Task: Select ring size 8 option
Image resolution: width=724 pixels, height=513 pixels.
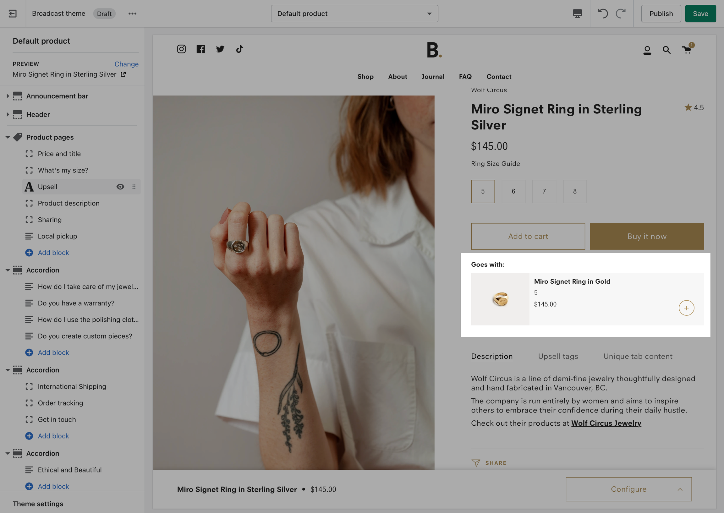Action: pos(575,191)
